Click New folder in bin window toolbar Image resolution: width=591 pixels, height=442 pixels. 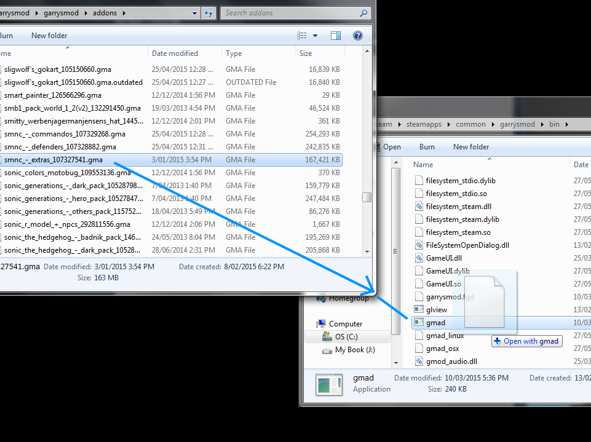470,147
